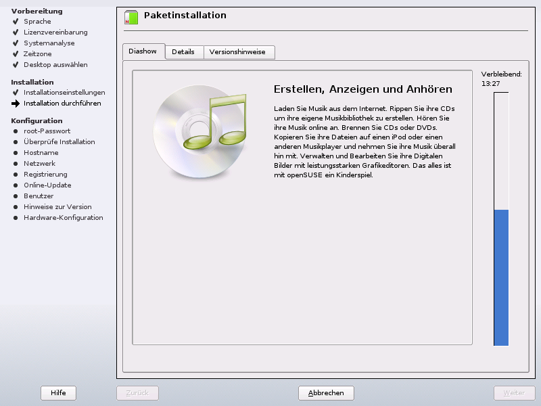Click the bullet beside Überprüfe Installation
This screenshot has height=406, width=541.
16,142
